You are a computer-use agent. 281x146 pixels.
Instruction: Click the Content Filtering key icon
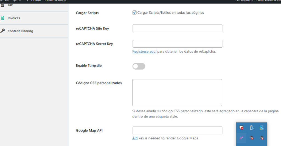(x=2, y=31)
